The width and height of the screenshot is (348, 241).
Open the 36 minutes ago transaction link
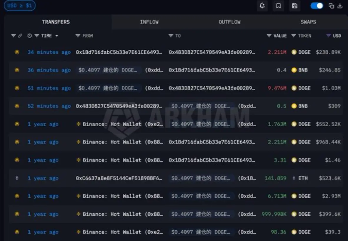49,70
